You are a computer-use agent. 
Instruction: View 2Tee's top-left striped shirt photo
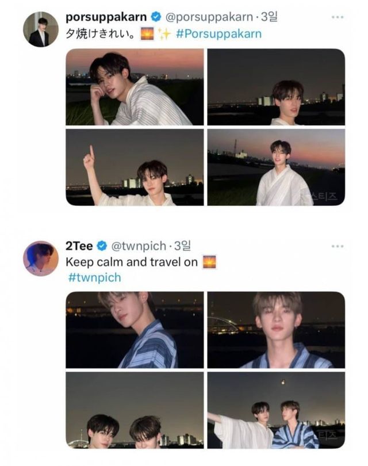(x=135, y=330)
